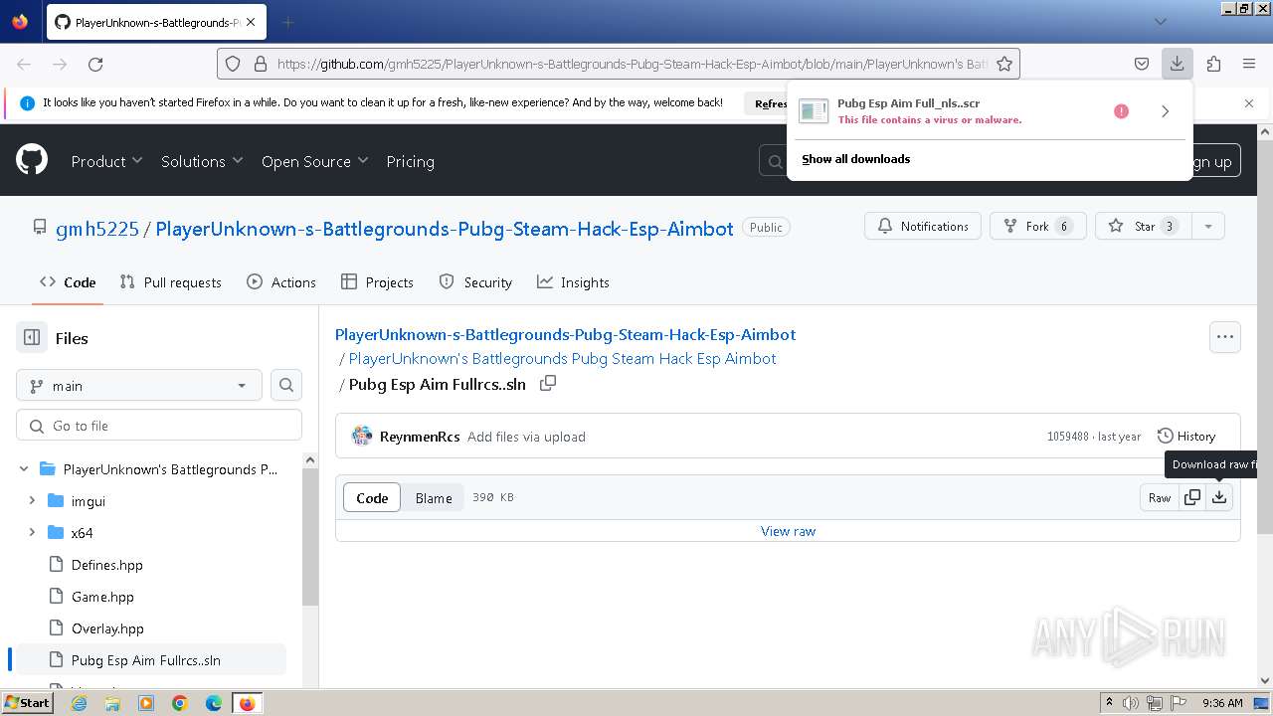This screenshot has height=716, width=1273.
Task: Open Product dropdown menu
Action: tap(106, 161)
